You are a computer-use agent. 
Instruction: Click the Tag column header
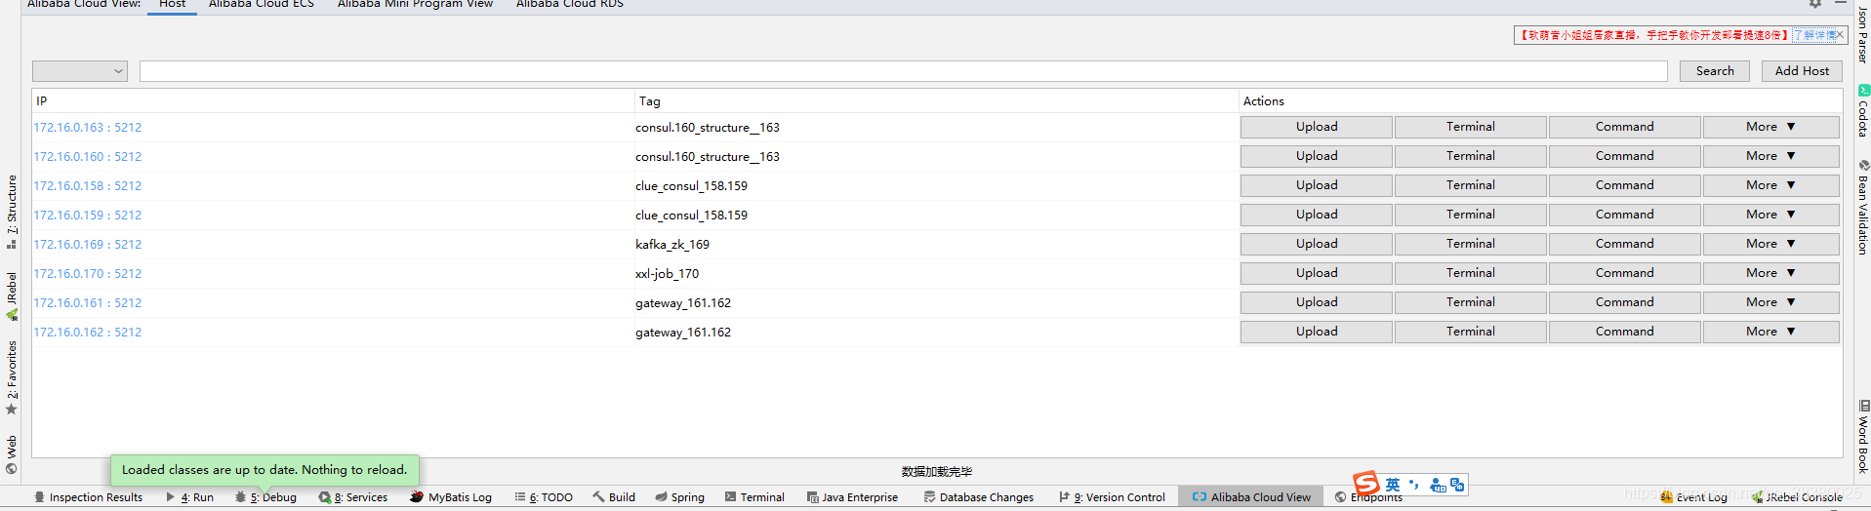936,101
